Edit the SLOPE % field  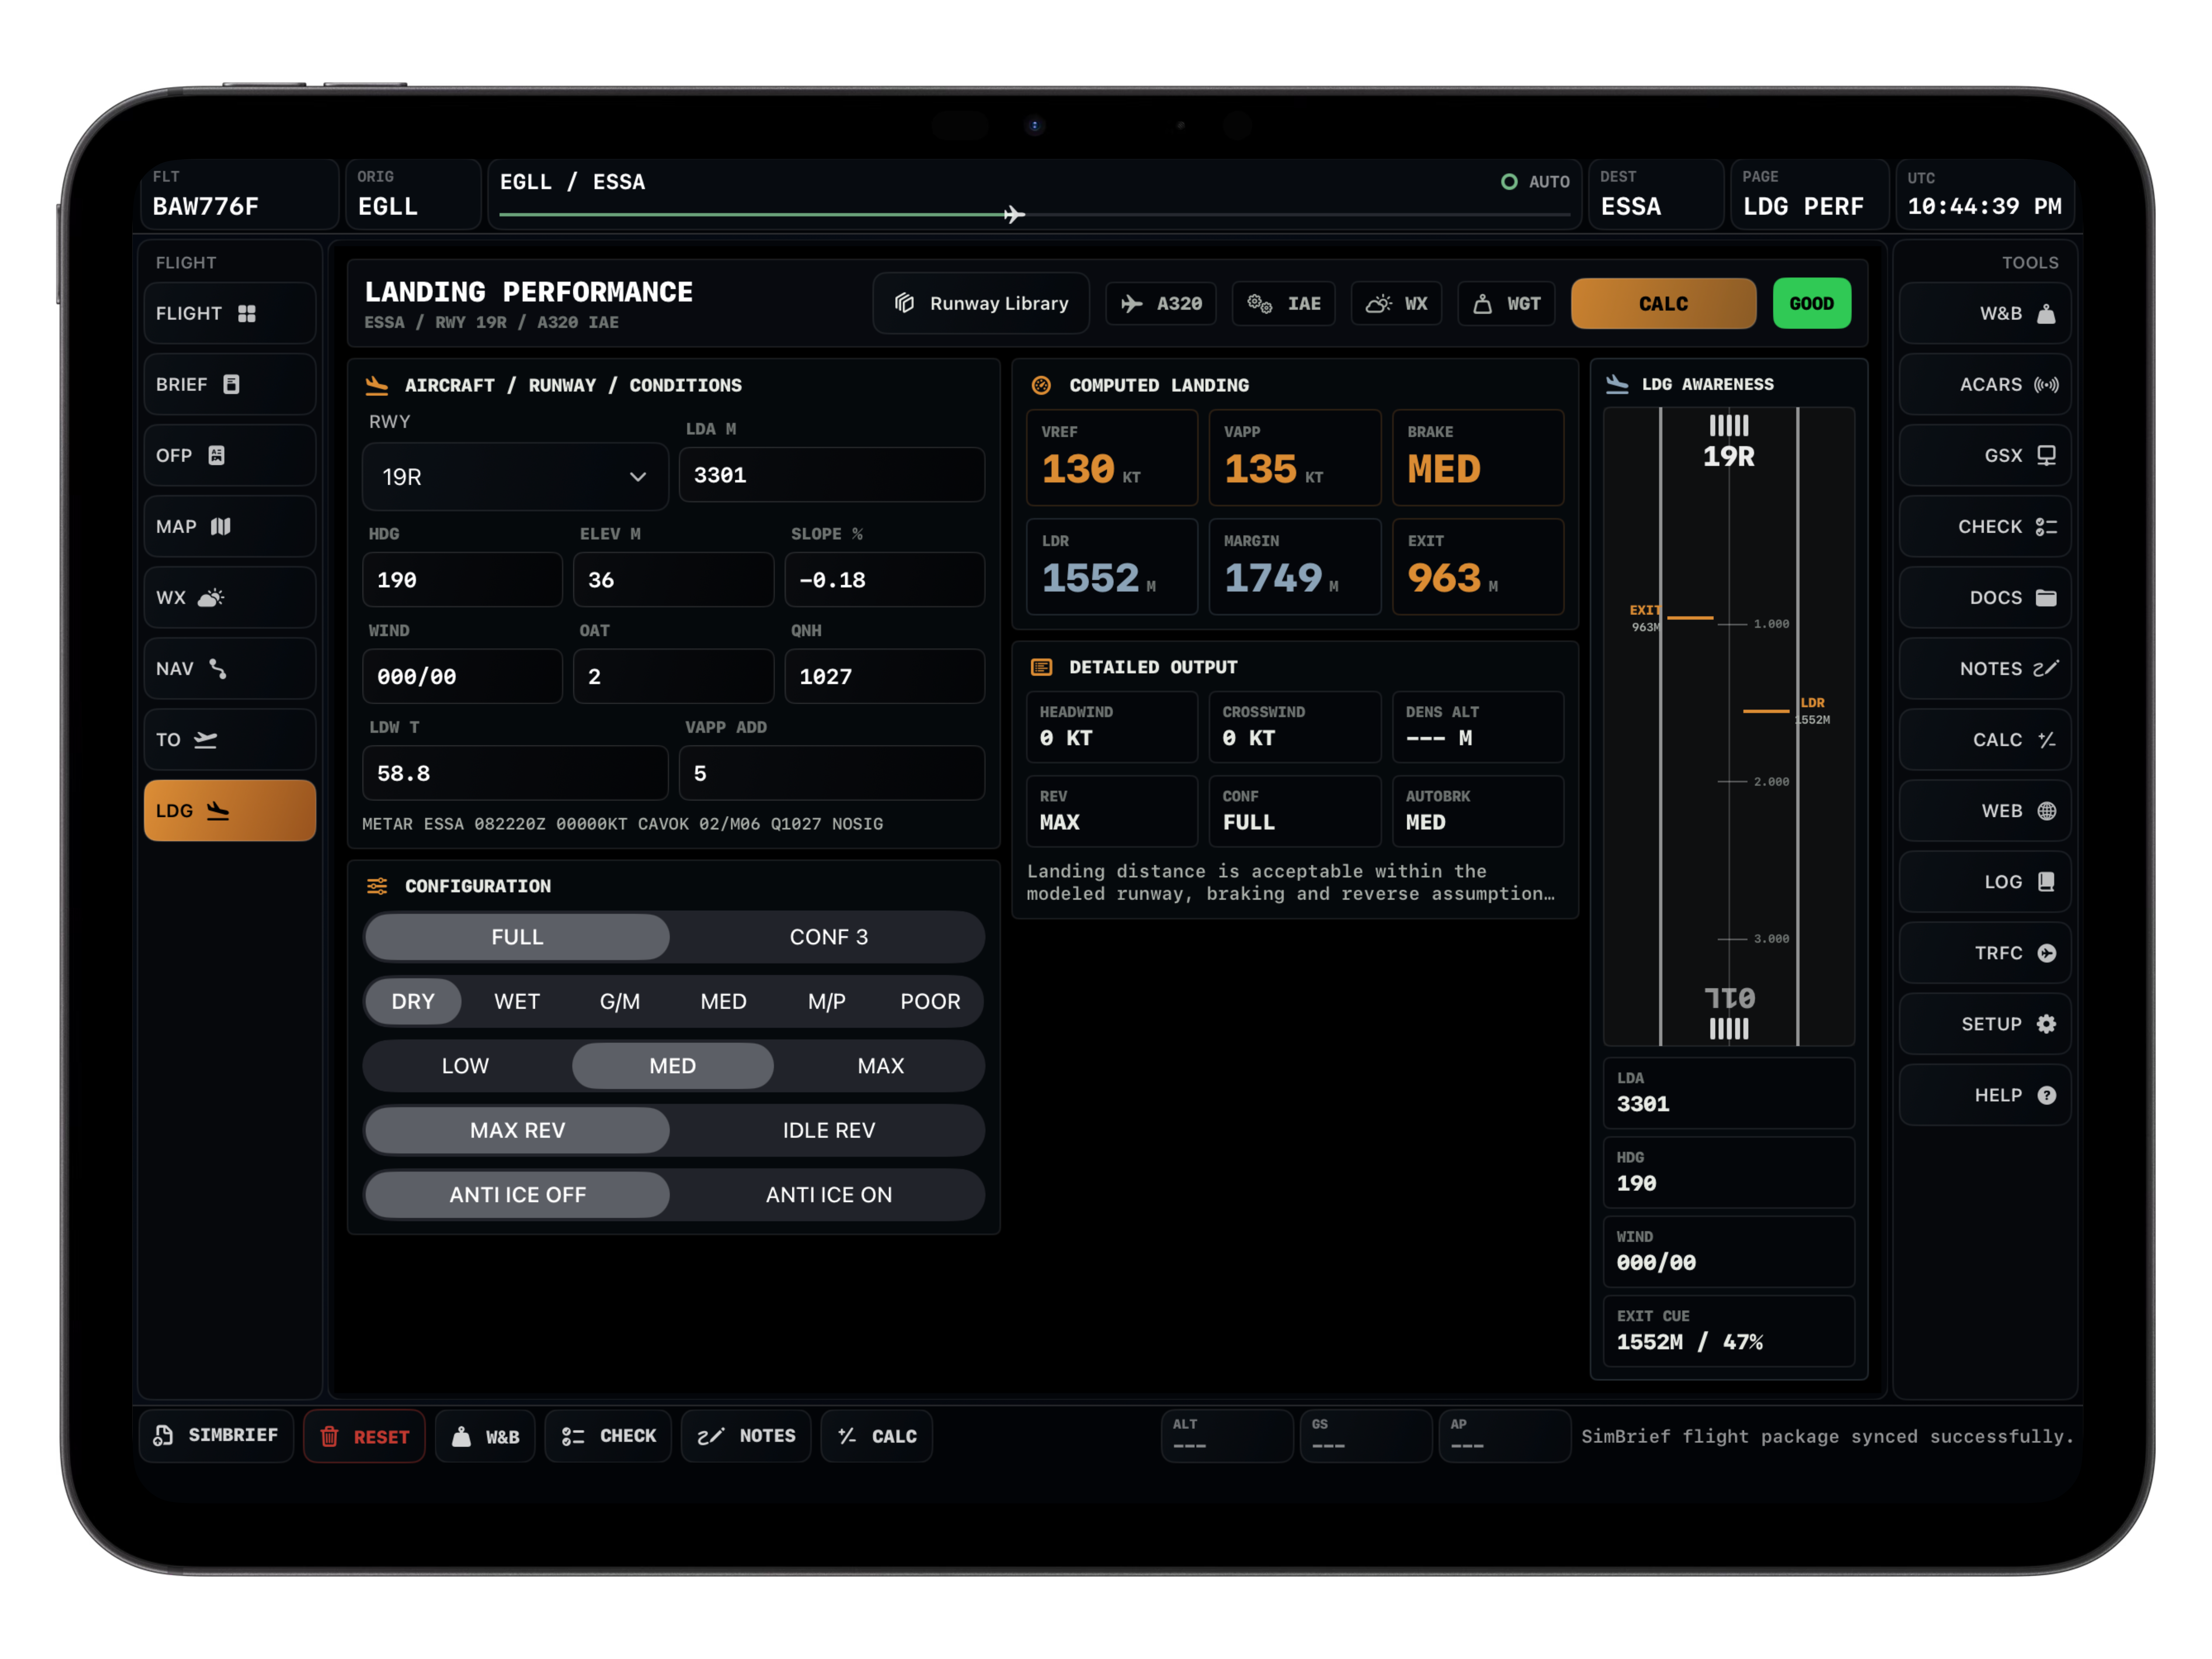tap(885, 580)
